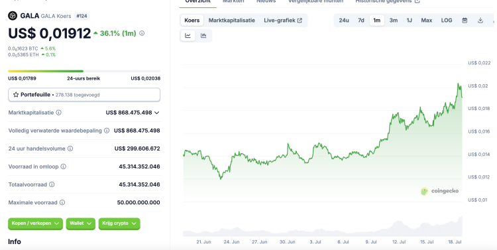The height and width of the screenshot is (250, 497).
Task: Open the info tooltip for Volledig verwaterde waardebepaling
Action: [107, 131]
